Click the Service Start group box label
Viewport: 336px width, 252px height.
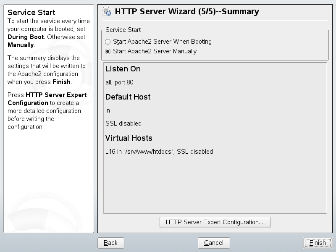(123, 30)
